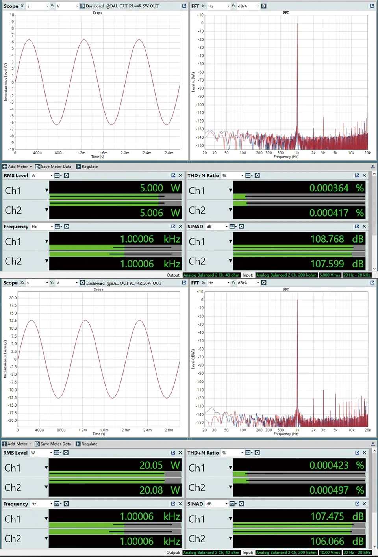Close the SINAD meter reading 107.475 dB
This screenshot has height=557, width=378.
(x=364, y=503)
